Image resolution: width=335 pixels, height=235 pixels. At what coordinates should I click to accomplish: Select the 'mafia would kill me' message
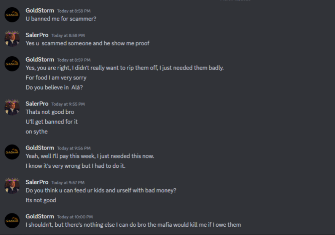[133, 225]
